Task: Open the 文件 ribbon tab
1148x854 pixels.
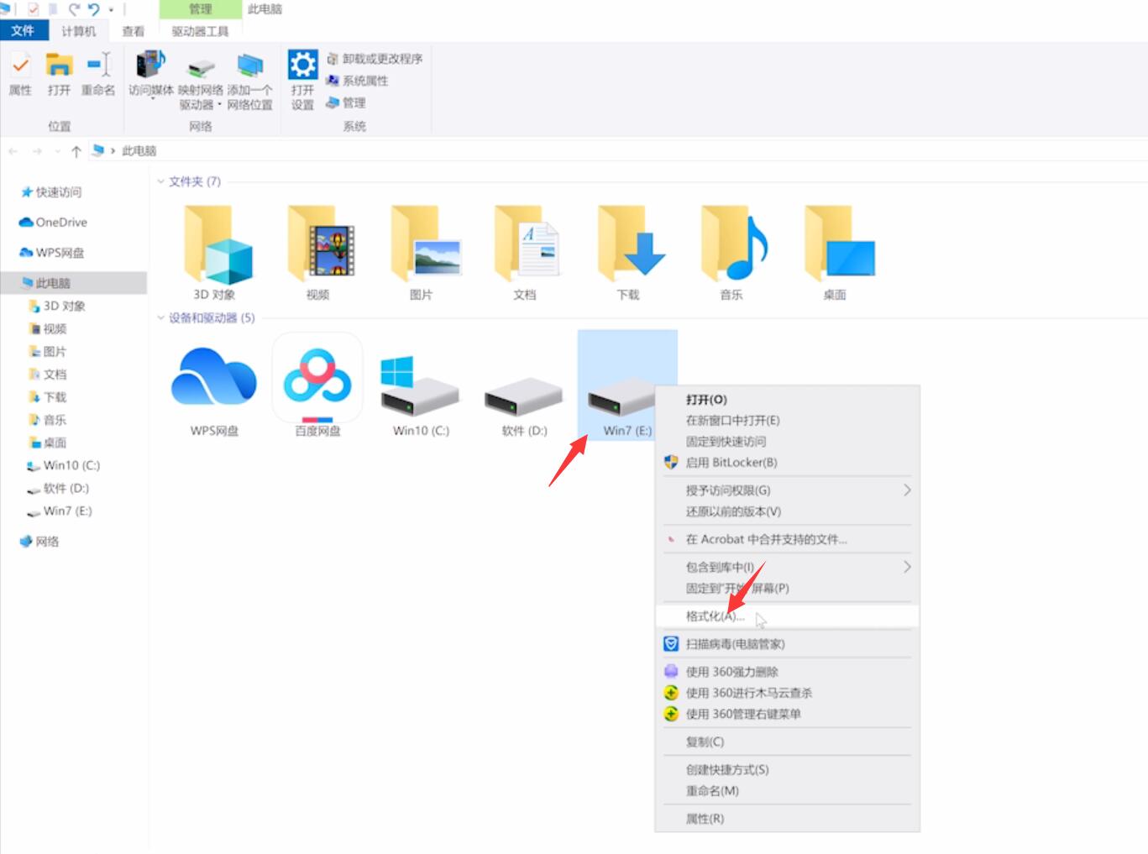Action: 23,30
